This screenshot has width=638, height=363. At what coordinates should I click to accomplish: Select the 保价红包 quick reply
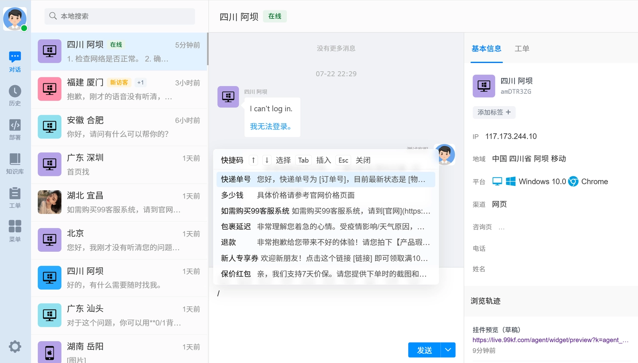325,274
